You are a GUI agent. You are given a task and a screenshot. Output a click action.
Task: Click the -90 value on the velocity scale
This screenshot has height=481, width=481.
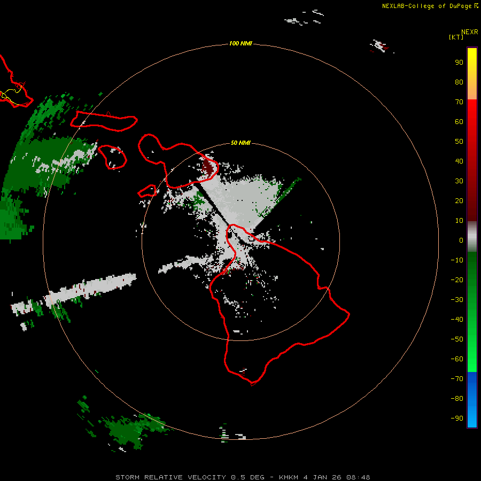tap(457, 418)
